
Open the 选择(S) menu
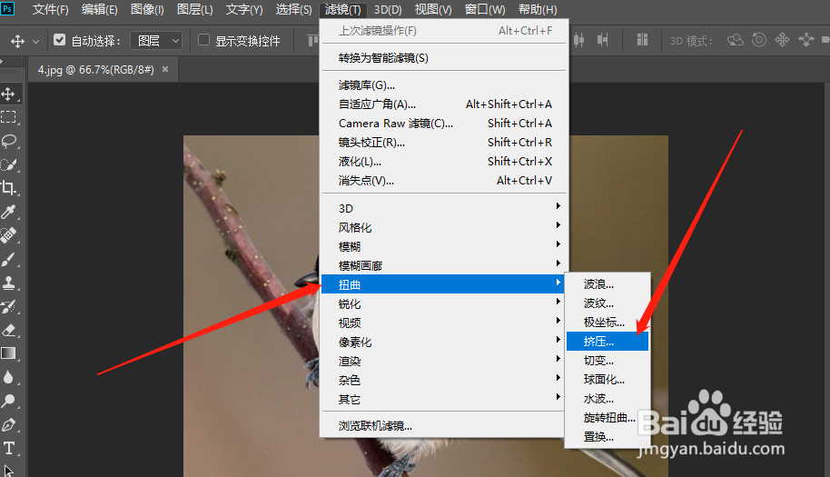point(294,9)
